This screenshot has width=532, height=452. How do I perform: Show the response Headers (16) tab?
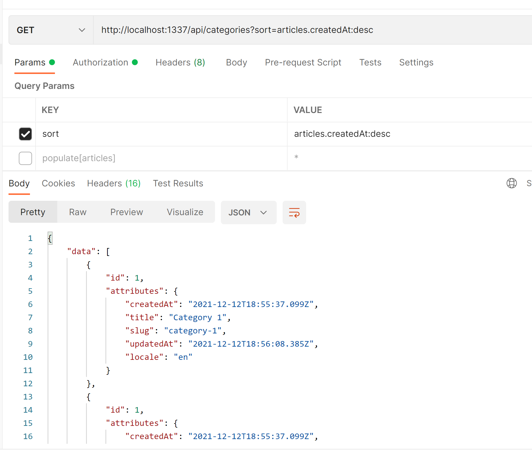tap(113, 183)
